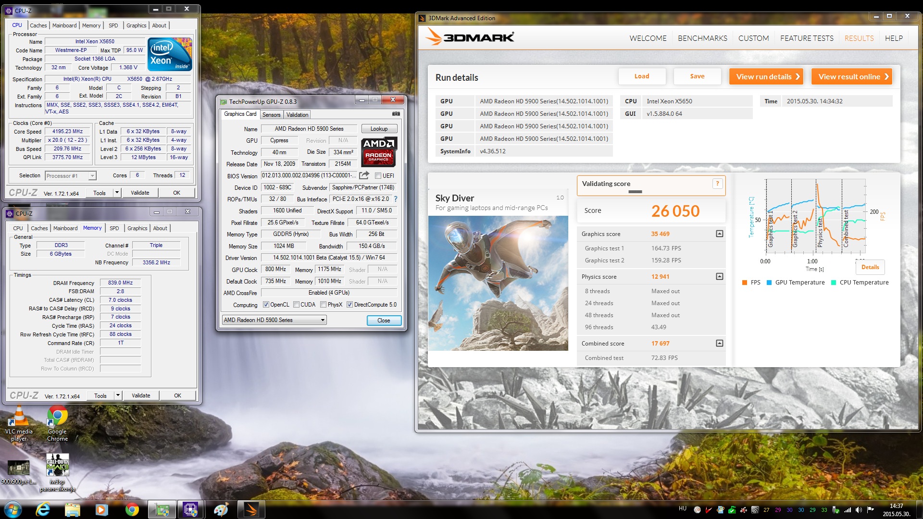Click the Sky Diver benchmark thumbnail

(498, 283)
